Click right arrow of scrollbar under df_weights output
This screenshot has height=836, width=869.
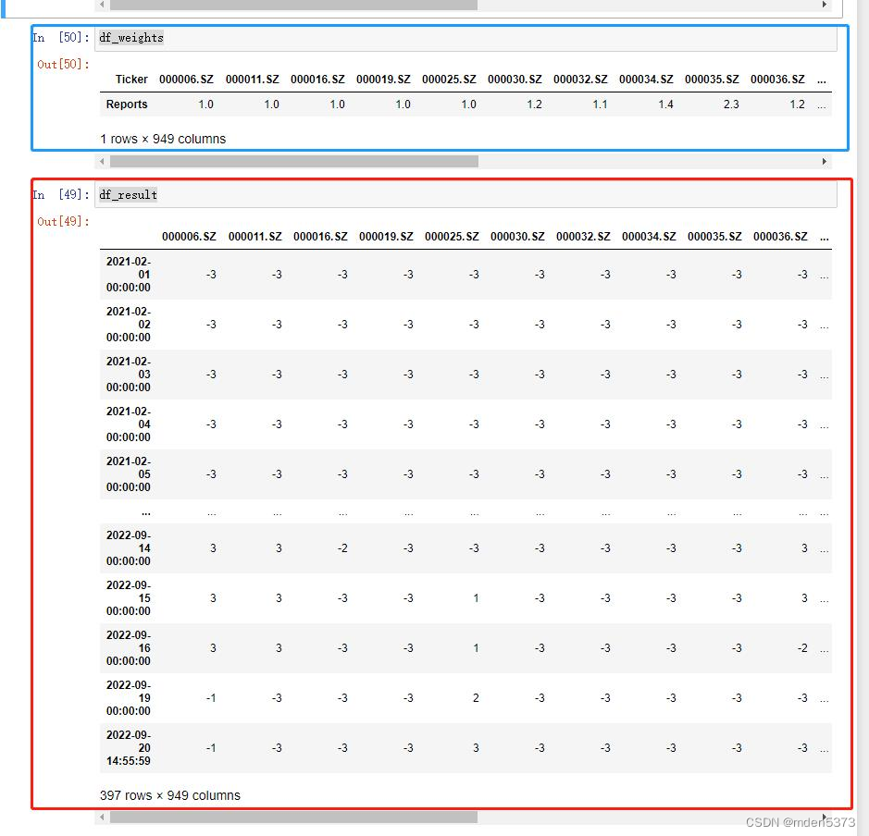point(824,161)
